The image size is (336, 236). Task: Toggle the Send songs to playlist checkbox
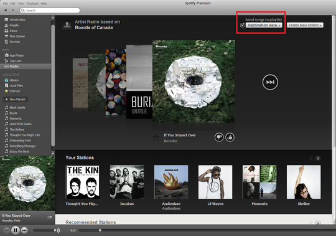coord(243,25)
